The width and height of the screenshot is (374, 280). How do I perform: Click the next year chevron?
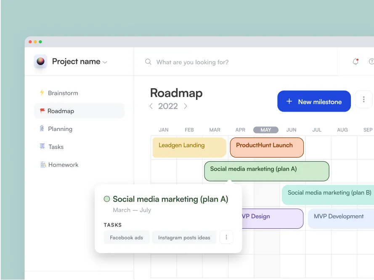coord(185,106)
